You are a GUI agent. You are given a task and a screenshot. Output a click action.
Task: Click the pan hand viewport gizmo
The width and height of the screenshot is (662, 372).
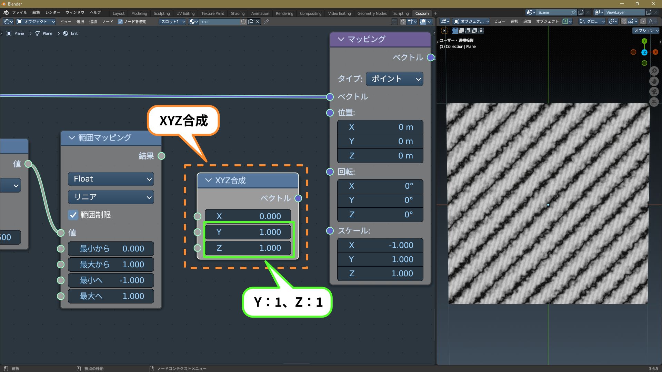(654, 82)
